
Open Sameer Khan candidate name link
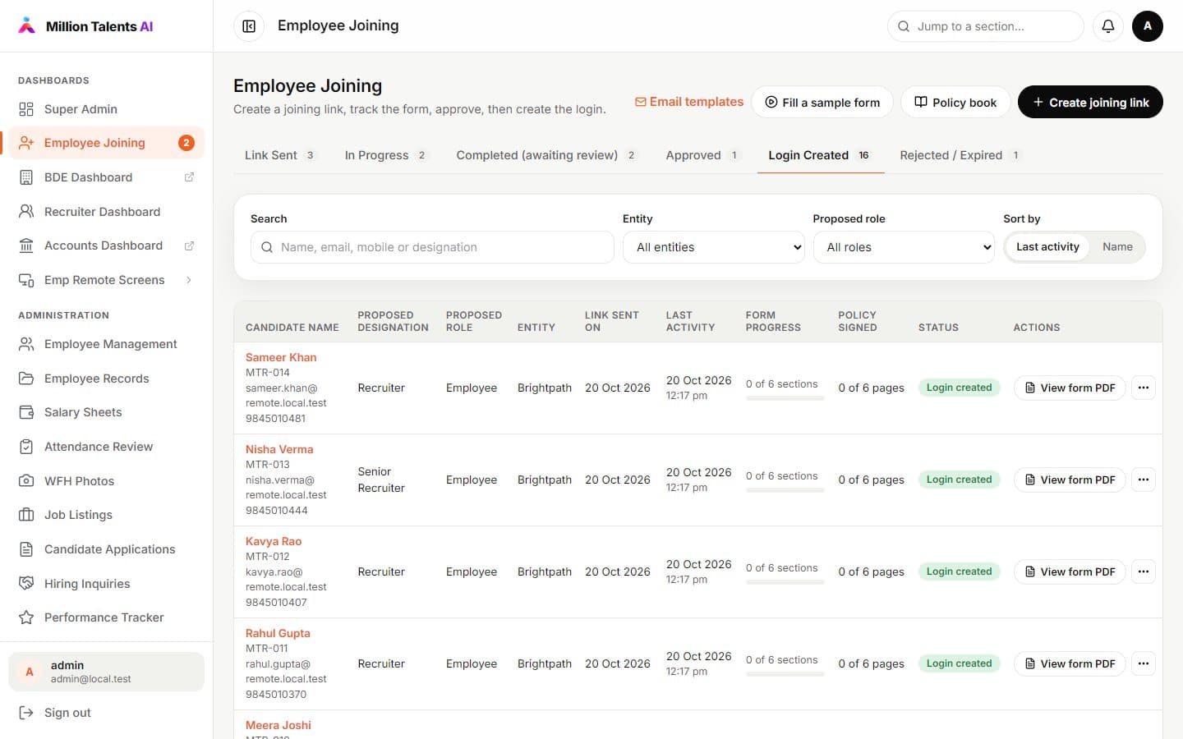(x=281, y=357)
